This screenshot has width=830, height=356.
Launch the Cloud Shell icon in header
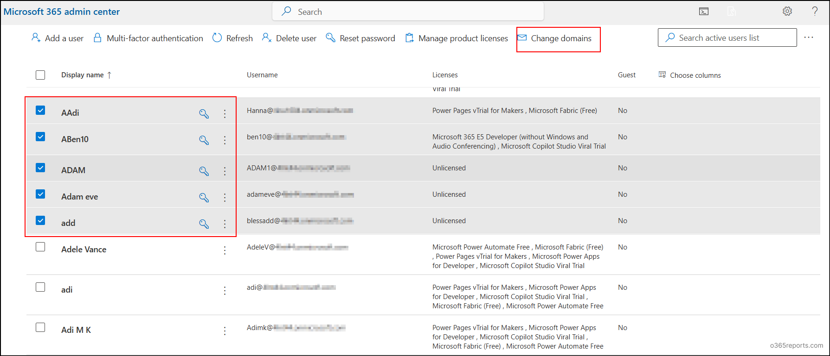[704, 12]
